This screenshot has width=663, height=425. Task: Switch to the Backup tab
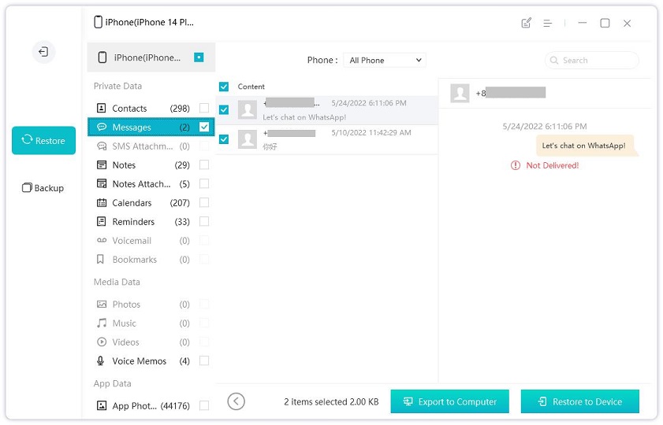[43, 188]
